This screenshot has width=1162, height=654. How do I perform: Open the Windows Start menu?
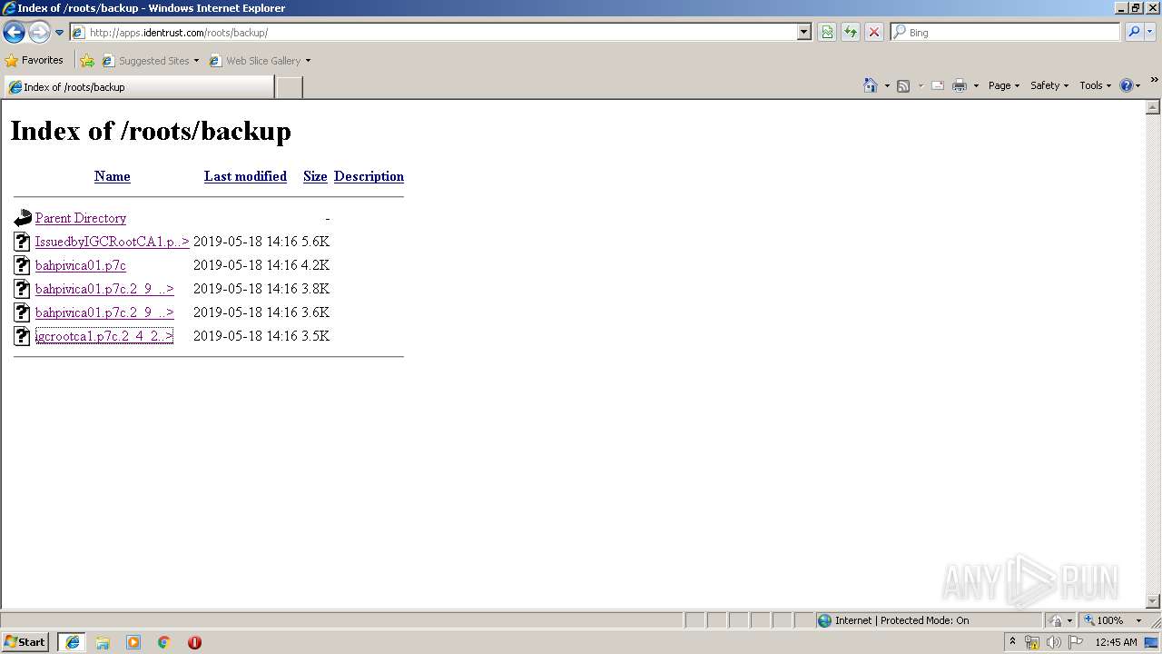pos(25,642)
